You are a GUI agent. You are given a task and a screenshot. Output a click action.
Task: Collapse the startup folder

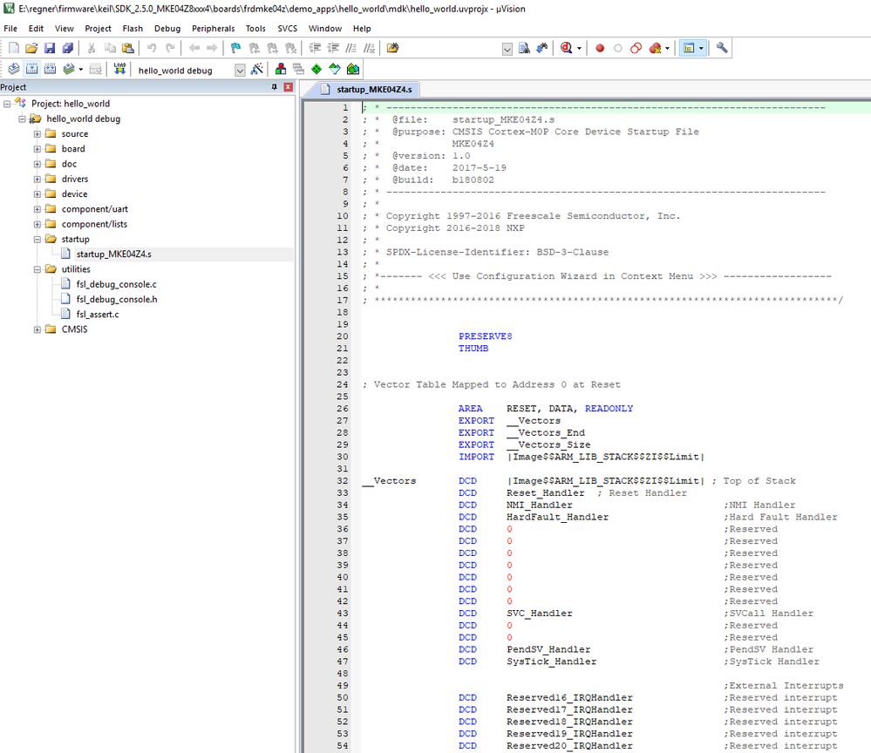(x=37, y=240)
